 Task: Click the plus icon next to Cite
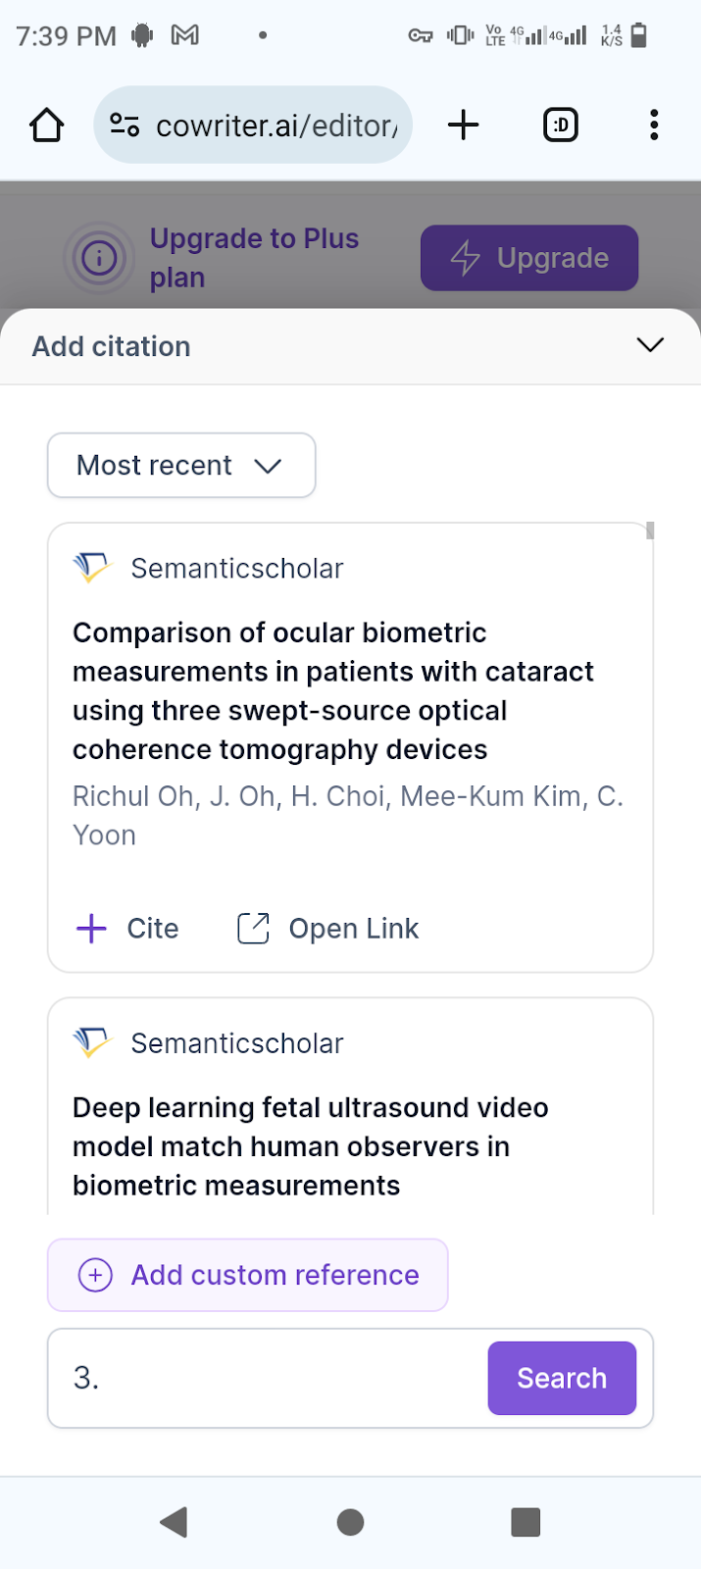pyautogui.click(x=91, y=928)
